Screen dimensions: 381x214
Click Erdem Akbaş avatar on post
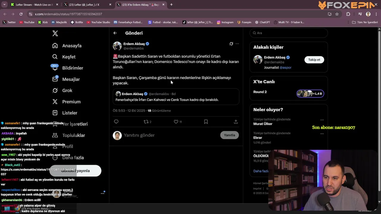pos(117,46)
